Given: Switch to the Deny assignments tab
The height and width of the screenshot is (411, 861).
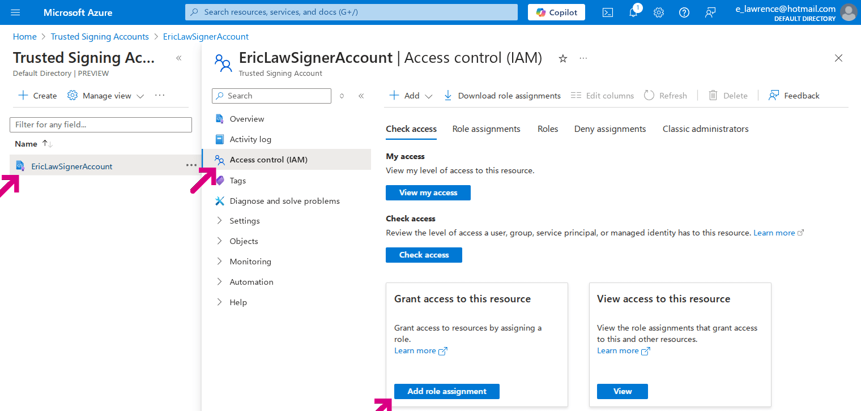Looking at the screenshot, I should point(610,129).
